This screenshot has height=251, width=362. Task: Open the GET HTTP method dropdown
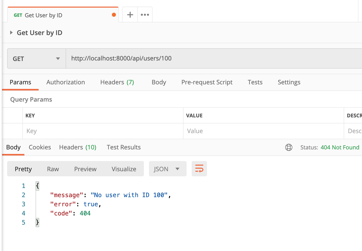point(37,59)
